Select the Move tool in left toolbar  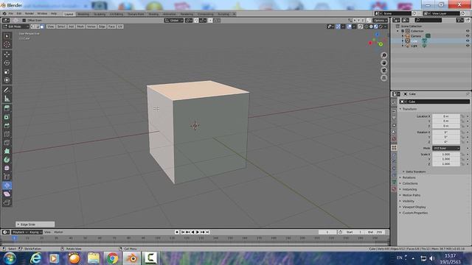(7, 54)
